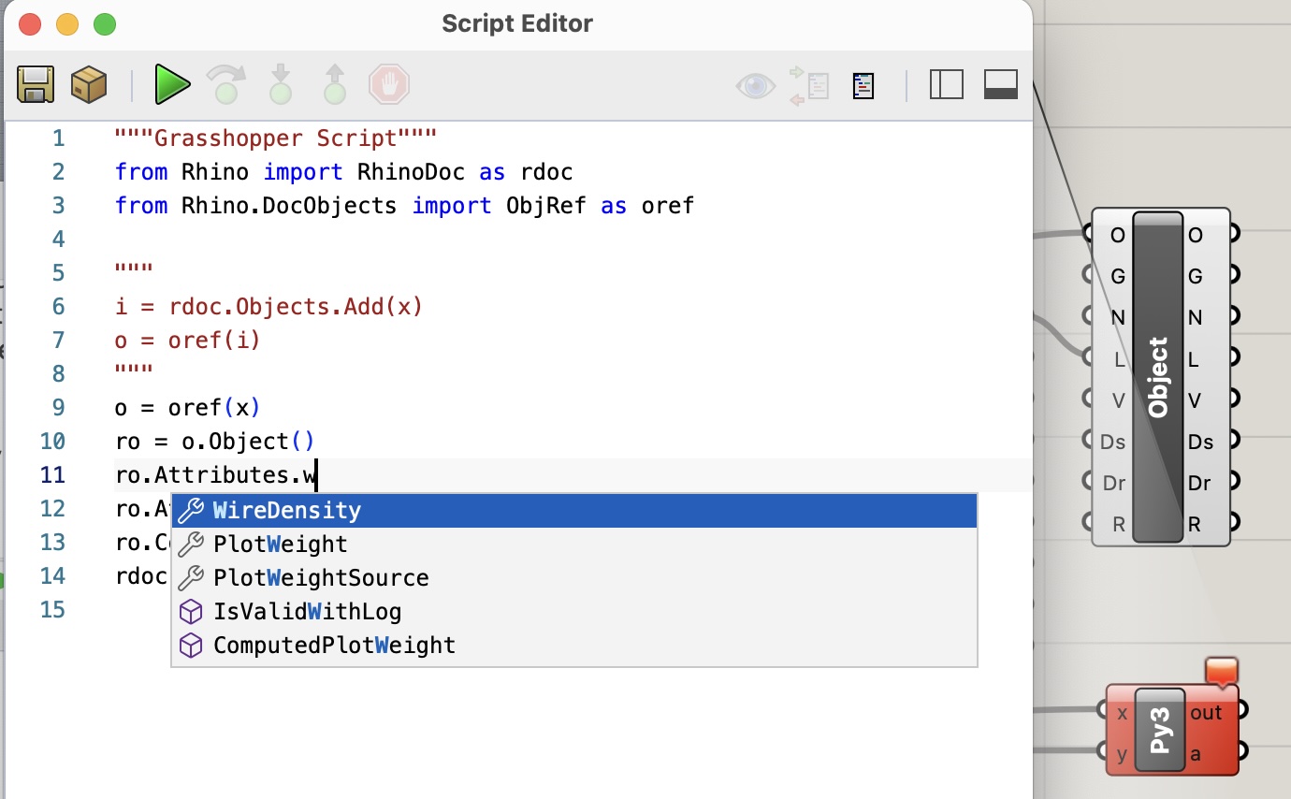Click the ro = o.Object() code line

[x=215, y=442]
